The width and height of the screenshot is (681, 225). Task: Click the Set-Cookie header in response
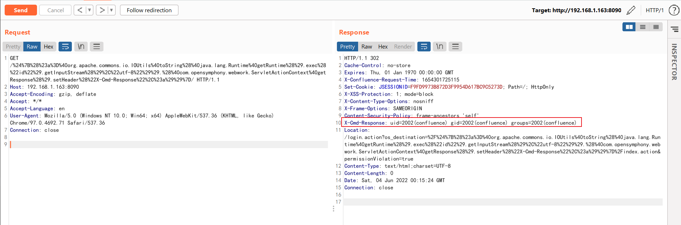coord(449,87)
